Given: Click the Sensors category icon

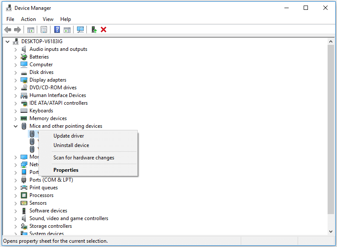Looking at the screenshot, I should 24,203.
